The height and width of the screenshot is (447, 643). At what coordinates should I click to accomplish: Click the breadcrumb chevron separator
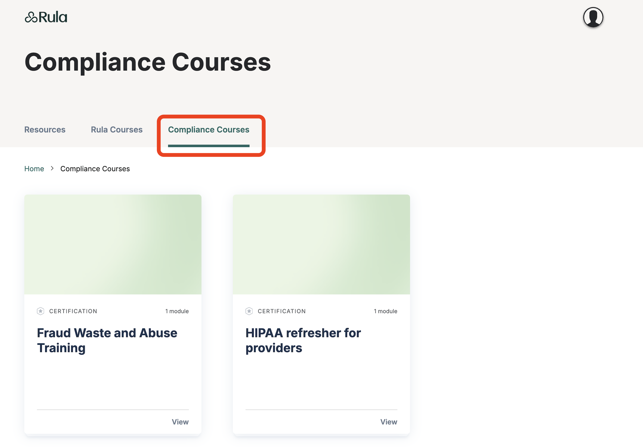[x=52, y=169]
